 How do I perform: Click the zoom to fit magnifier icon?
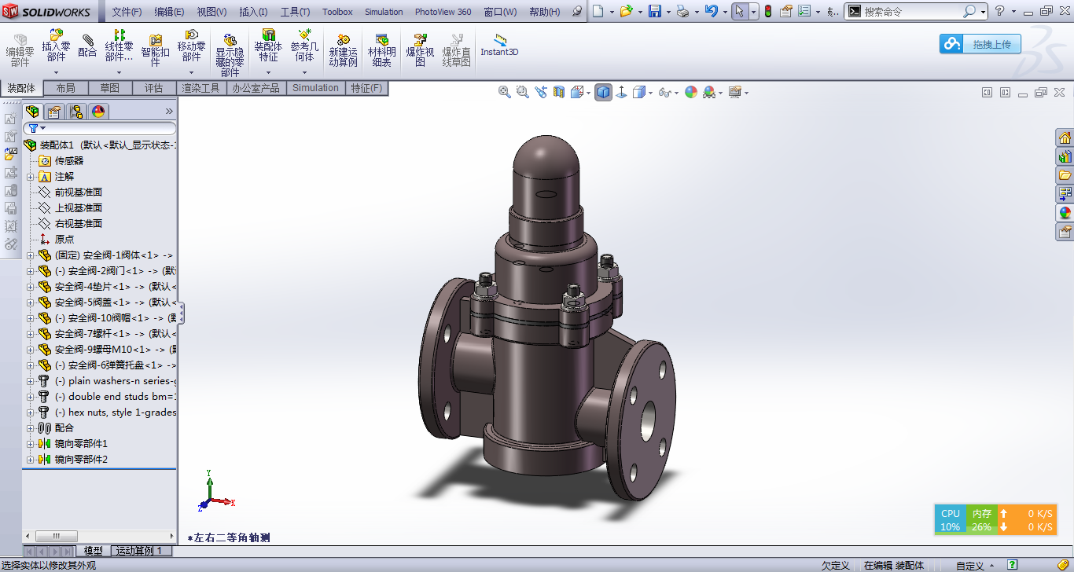[505, 92]
